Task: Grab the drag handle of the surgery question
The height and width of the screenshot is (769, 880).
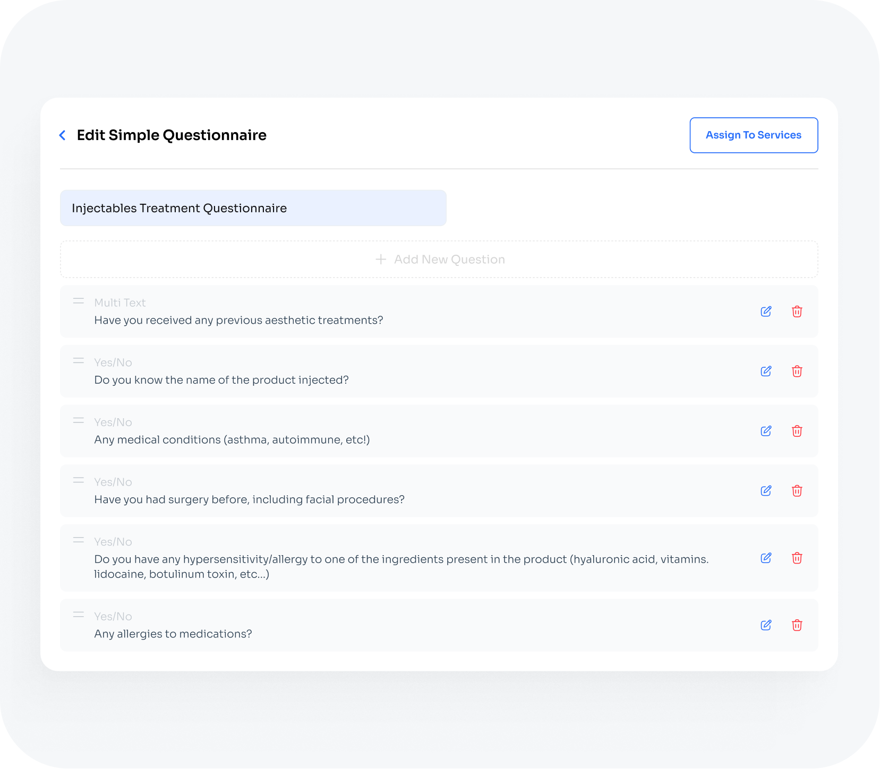Action: (x=78, y=480)
